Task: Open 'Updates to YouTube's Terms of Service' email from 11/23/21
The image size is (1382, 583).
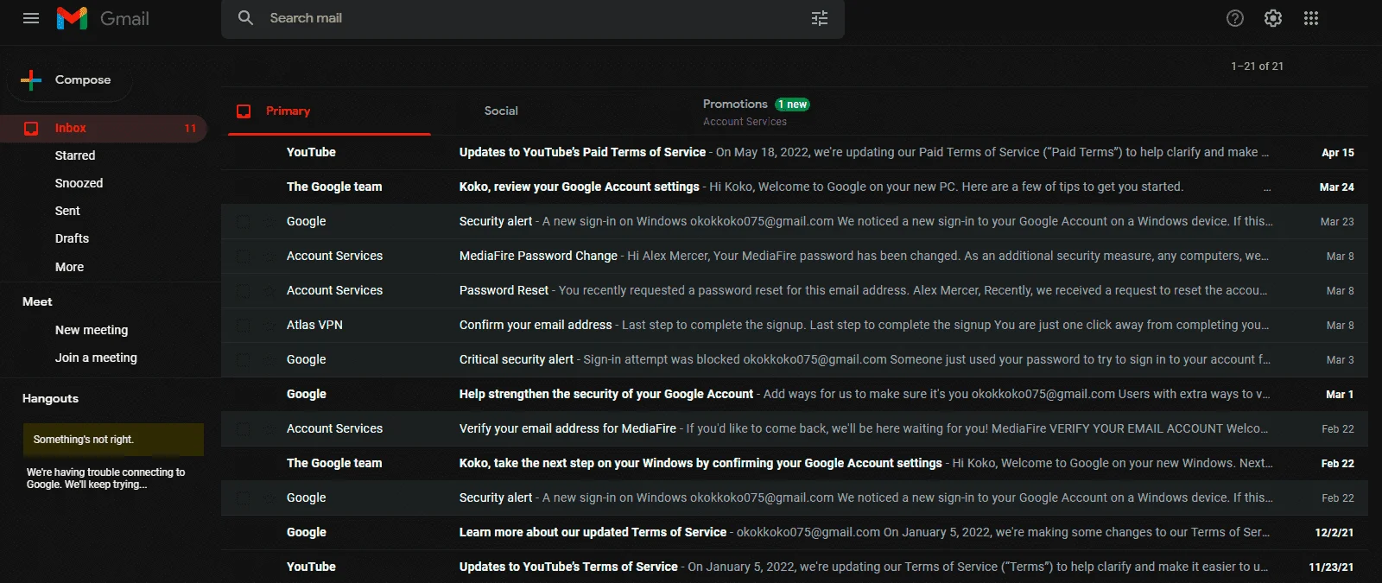Action: (x=795, y=567)
